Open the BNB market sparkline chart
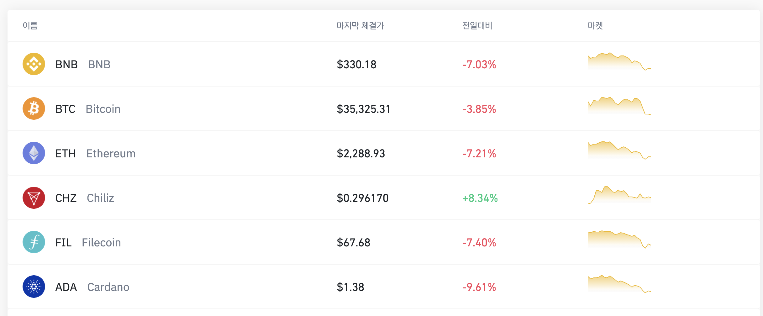This screenshot has width=763, height=316. 619,61
